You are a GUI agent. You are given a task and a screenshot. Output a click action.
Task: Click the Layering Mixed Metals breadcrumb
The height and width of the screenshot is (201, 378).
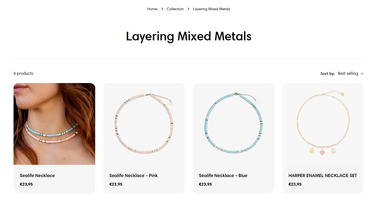point(212,9)
